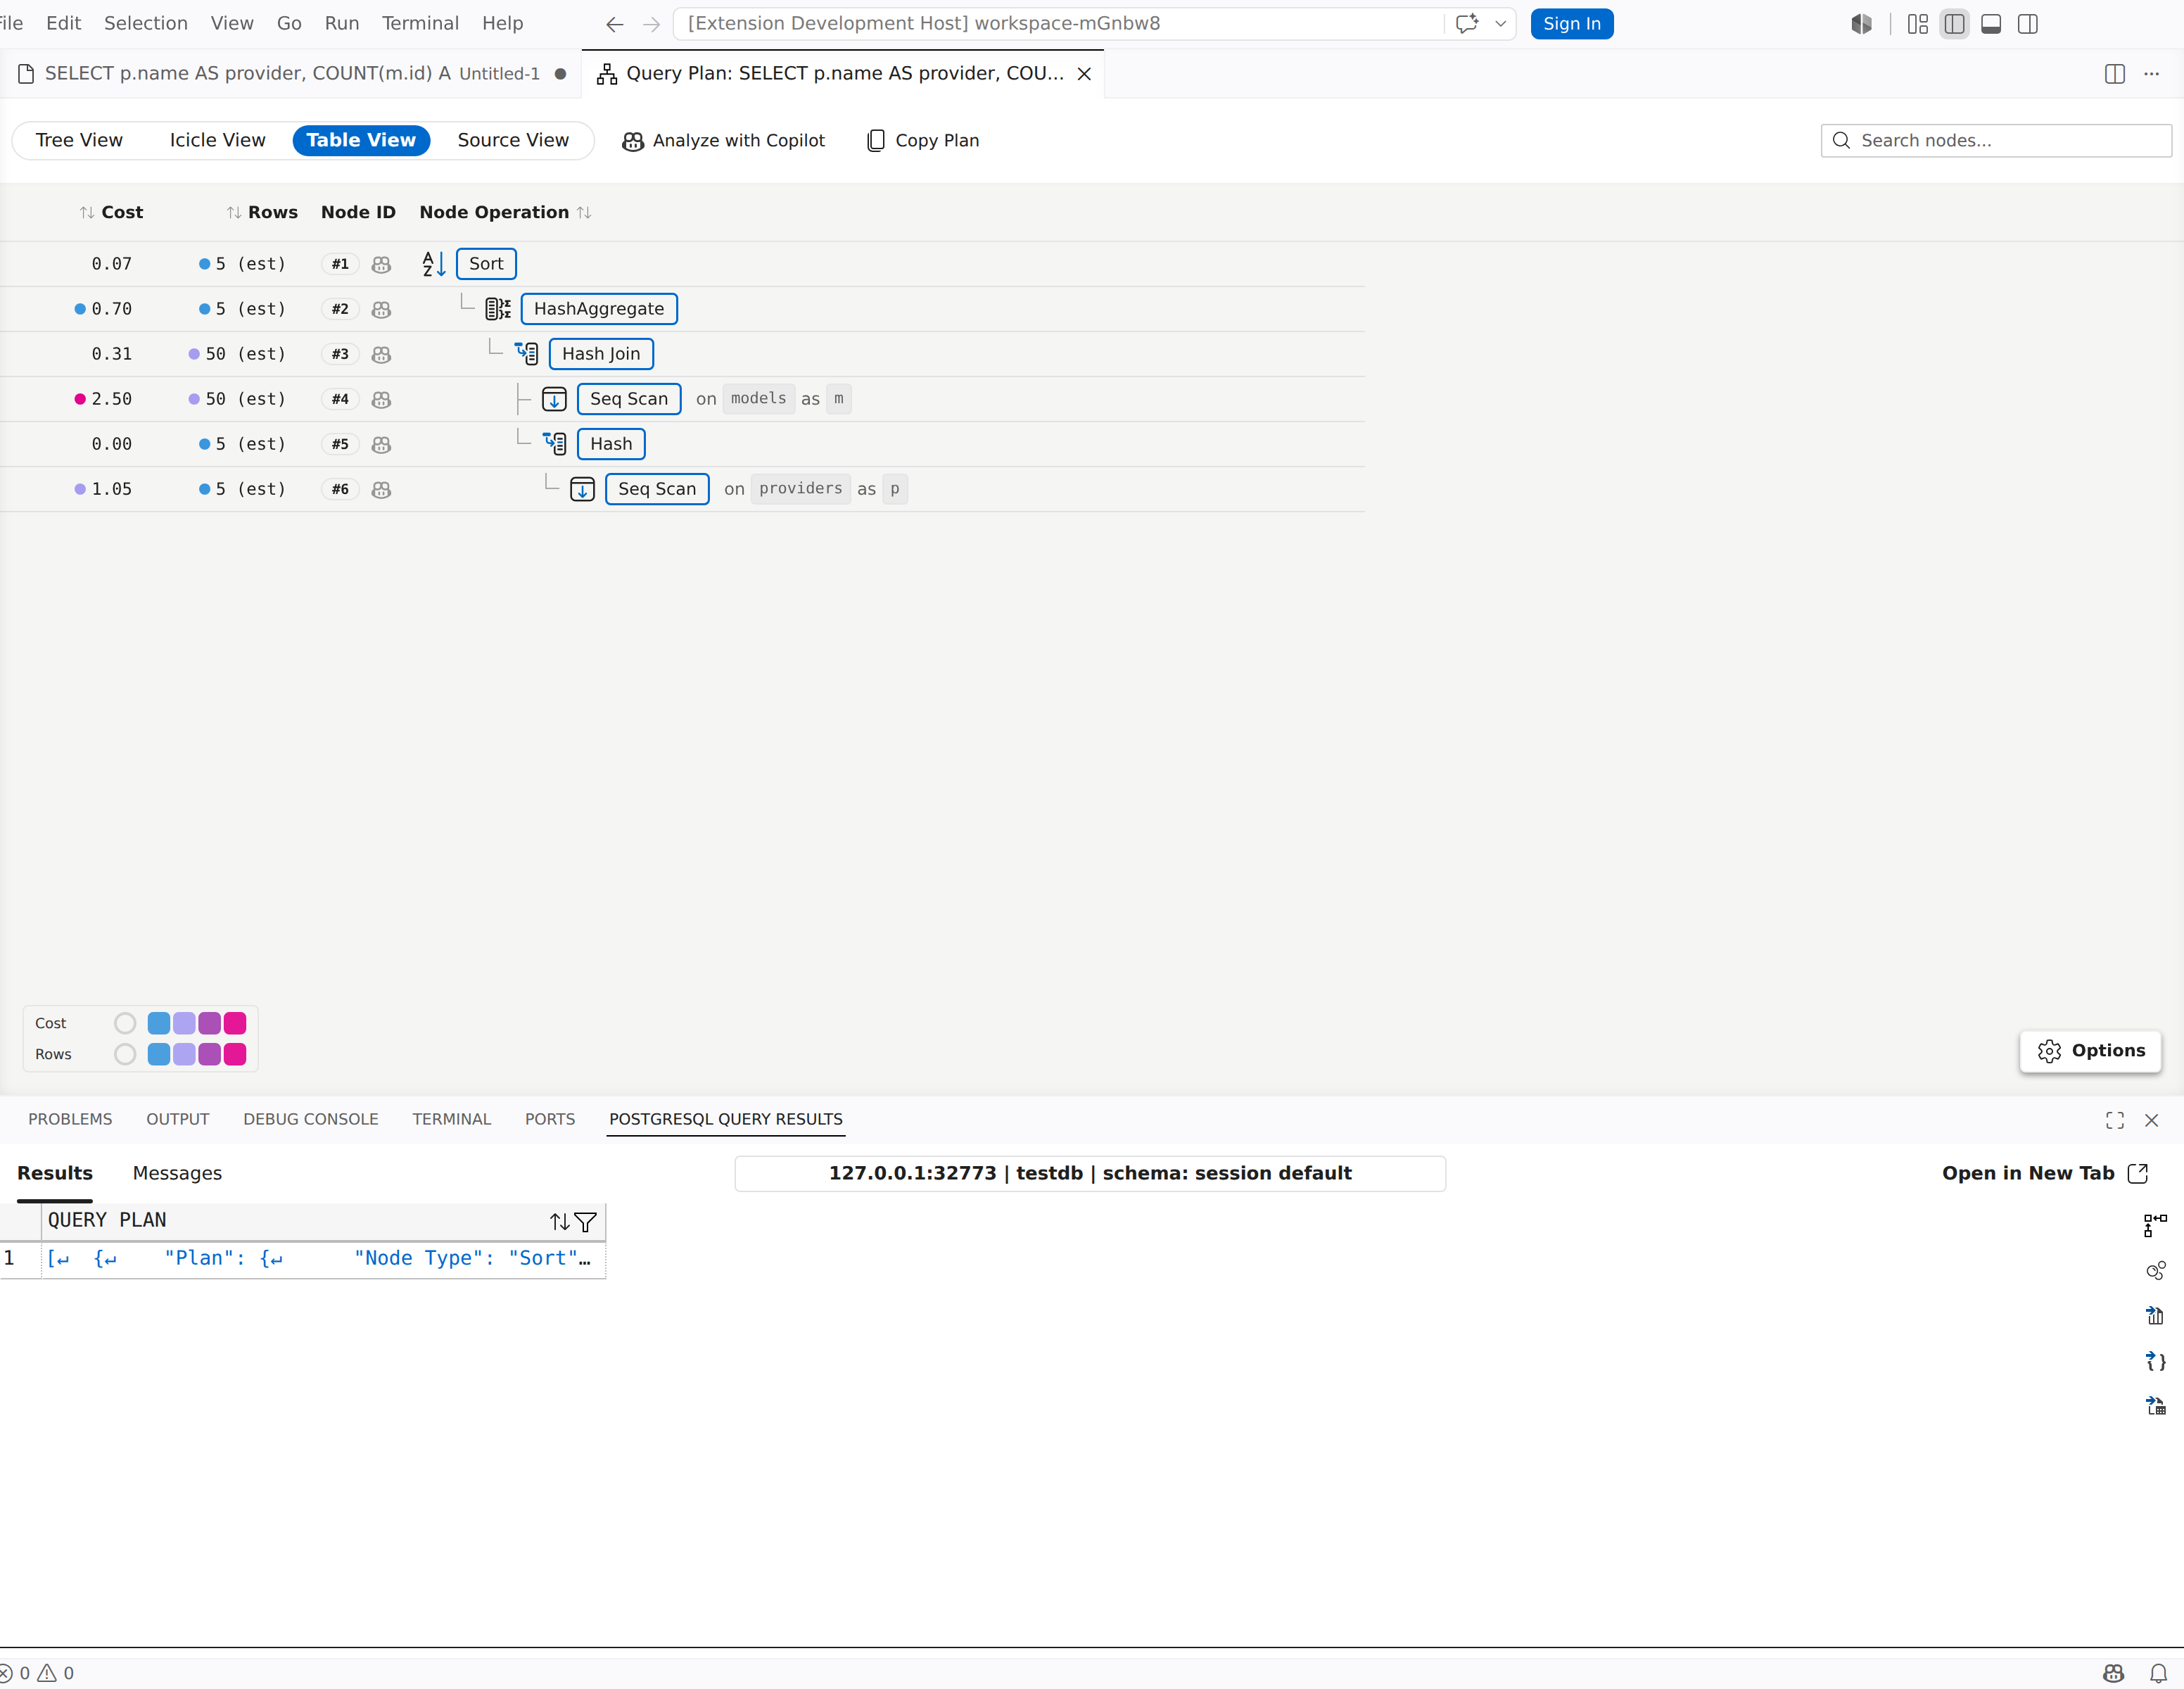This screenshot has width=2184, height=1689.
Task: Sort table by Cost column
Action: [111, 212]
